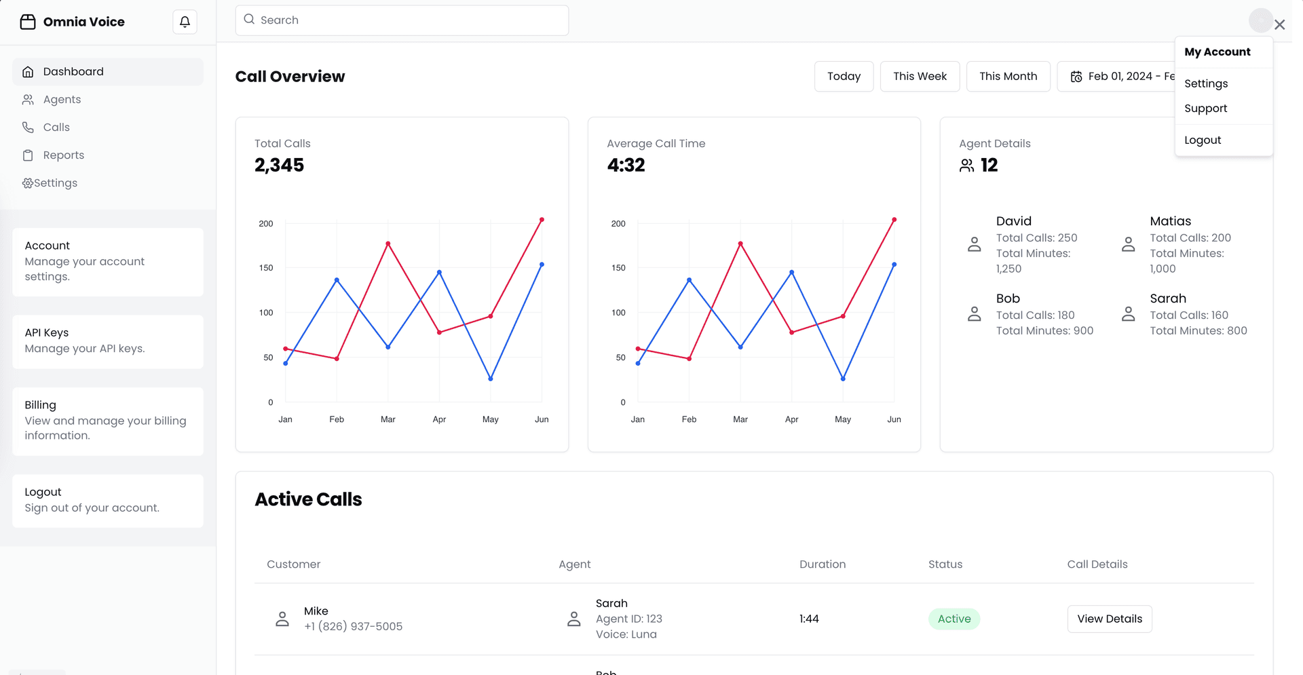
Task: Navigate to Calls section
Action: pyautogui.click(x=108, y=128)
